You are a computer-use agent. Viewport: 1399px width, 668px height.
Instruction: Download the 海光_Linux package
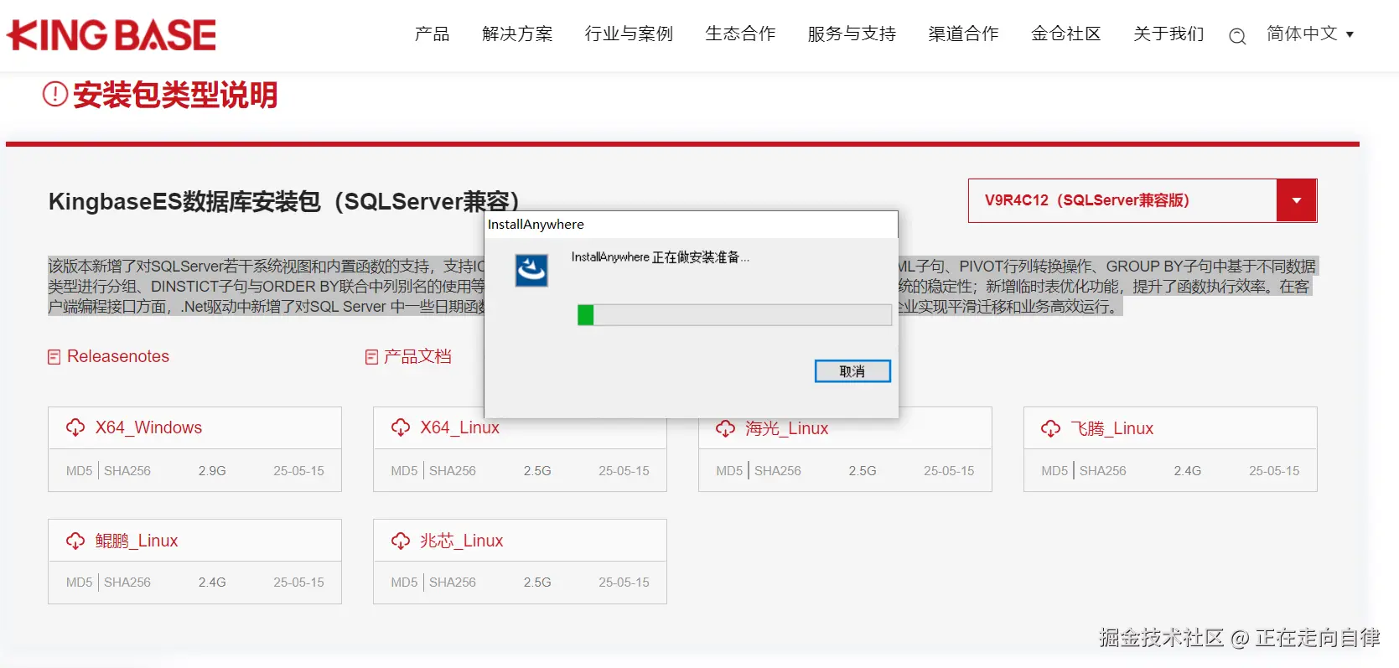[x=786, y=428]
